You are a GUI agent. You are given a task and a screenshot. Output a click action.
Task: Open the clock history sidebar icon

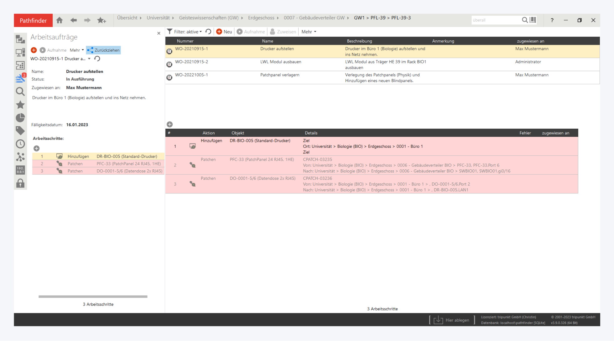click(x=20, y=144)
